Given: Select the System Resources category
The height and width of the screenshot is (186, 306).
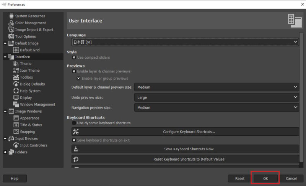Looking at the screenshot, I should point(30,16).
